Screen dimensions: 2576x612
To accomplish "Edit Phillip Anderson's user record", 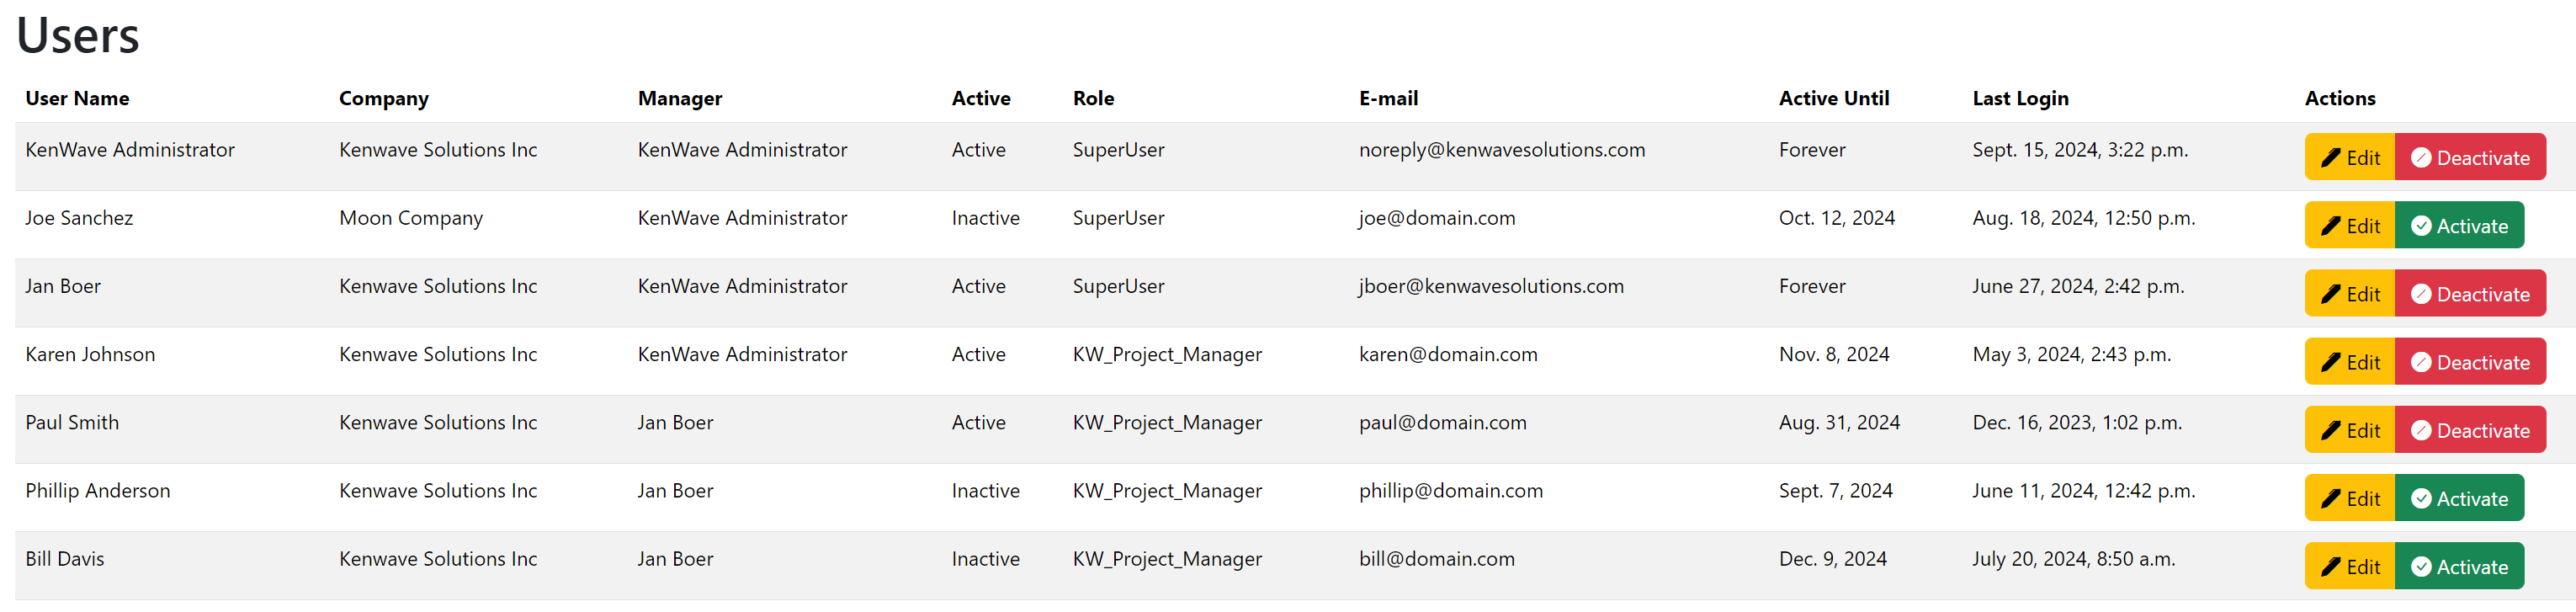I will (2350, 498).
